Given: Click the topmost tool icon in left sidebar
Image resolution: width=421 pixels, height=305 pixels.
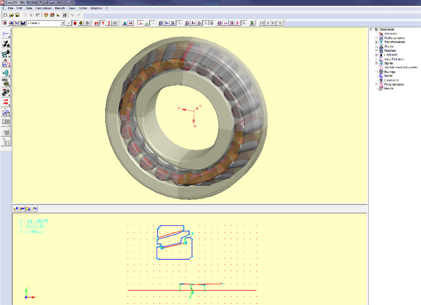Looking at the screenshot, I should pos(6,33).
